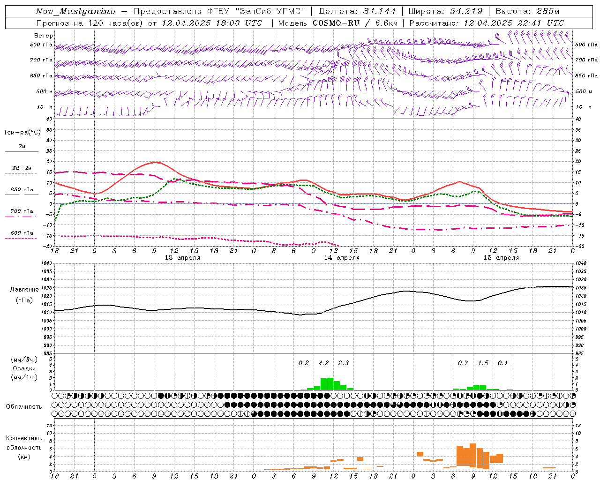This screenshot has width=600, height=480.
Task: Click the 500 гПа temperature legend entry
Action: [22, 233]
